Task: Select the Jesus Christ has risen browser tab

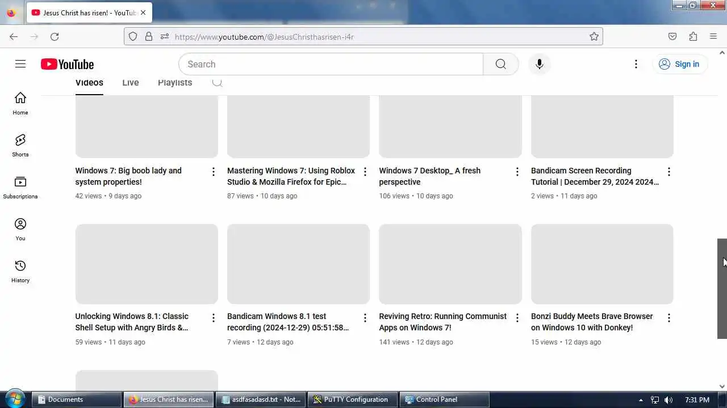Action: coord(89,12)
